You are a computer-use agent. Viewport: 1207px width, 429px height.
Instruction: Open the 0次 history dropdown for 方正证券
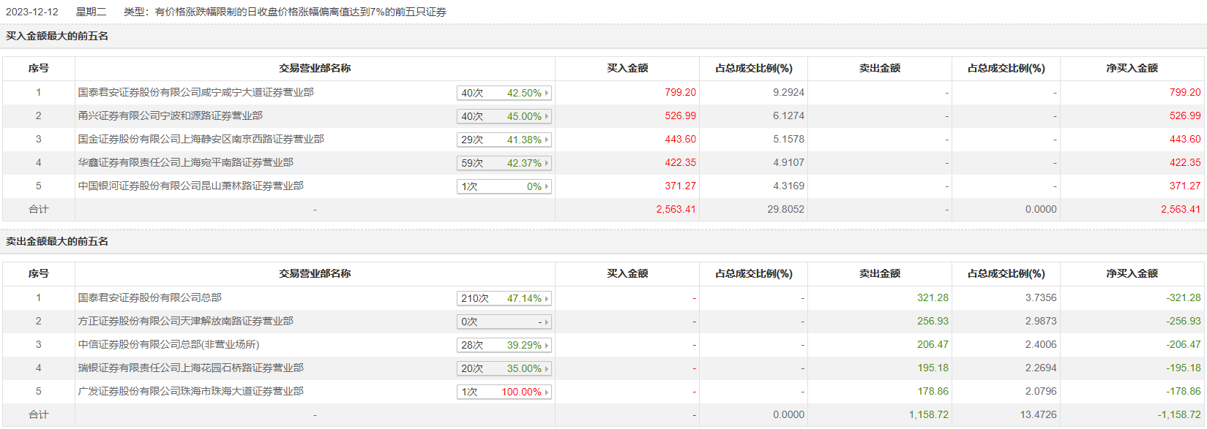[x=504, y=322]
